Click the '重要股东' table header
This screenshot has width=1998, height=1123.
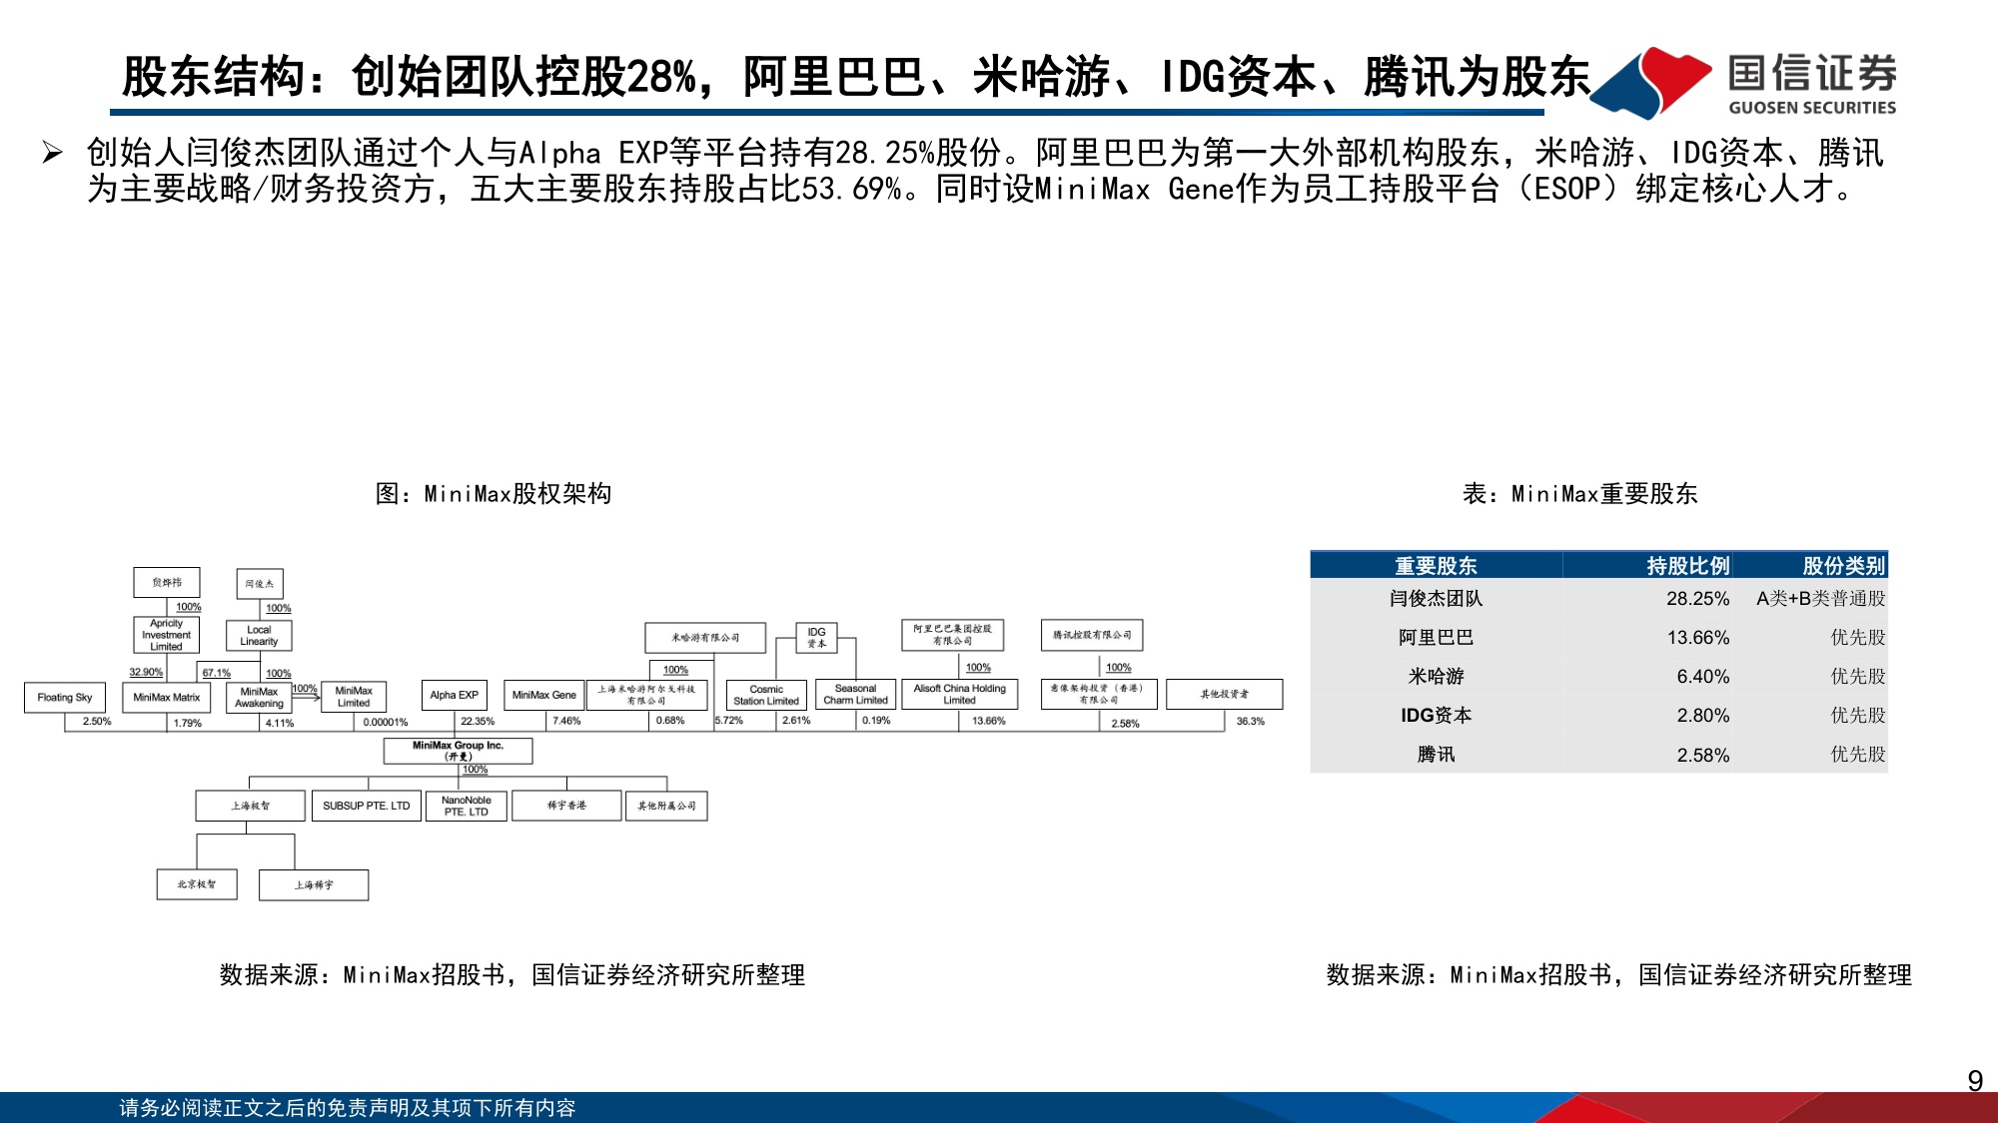point(1436,566)
